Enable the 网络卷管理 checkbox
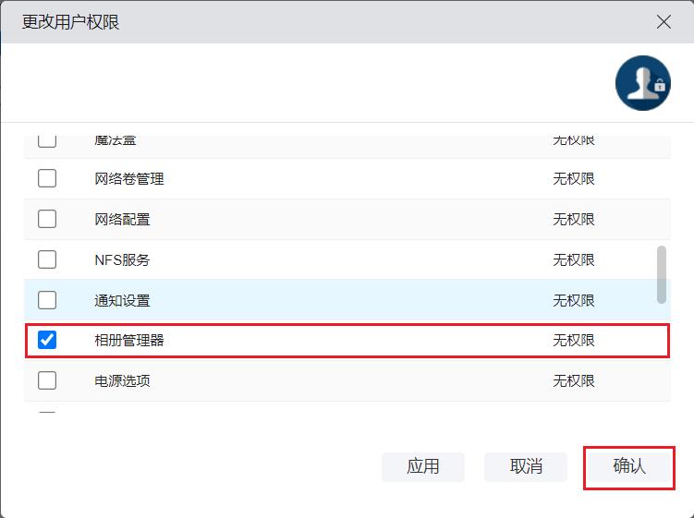The image size is (694, 518). click(47, 178)
